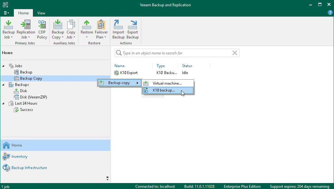Image resolution: width=334 pixels, height=189 pixels.
Task: Open the Home navigation pane
Action: [55, 145]
